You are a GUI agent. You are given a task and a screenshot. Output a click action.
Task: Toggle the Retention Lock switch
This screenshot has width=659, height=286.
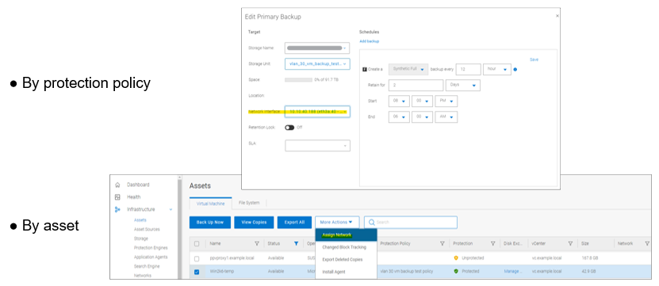(x=289, y=128)
